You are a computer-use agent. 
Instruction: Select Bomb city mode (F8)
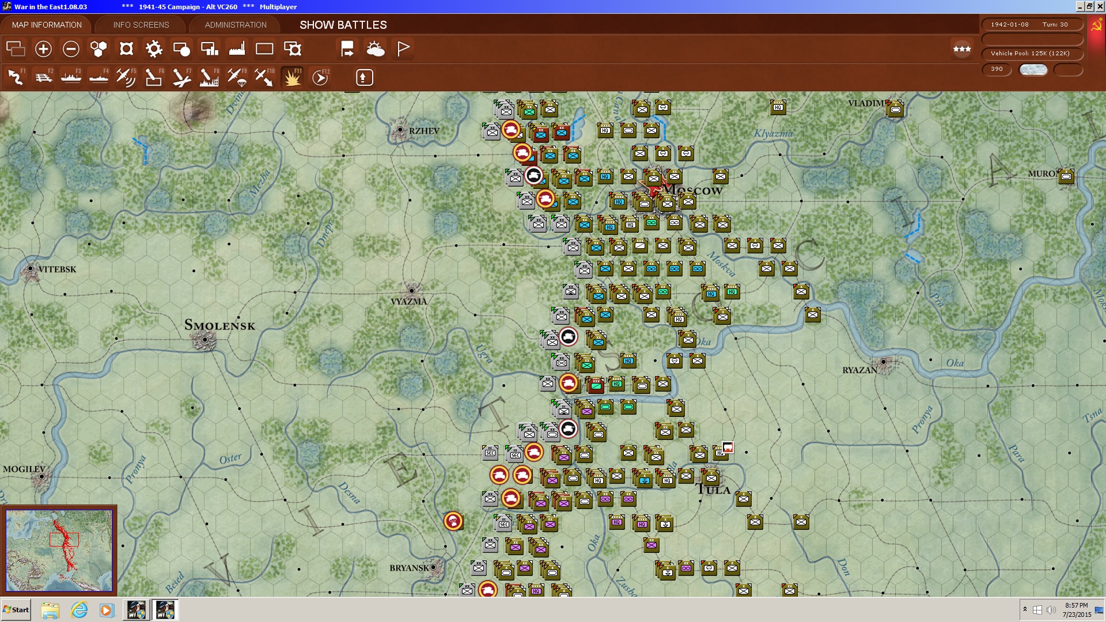(x=209, y=77)
